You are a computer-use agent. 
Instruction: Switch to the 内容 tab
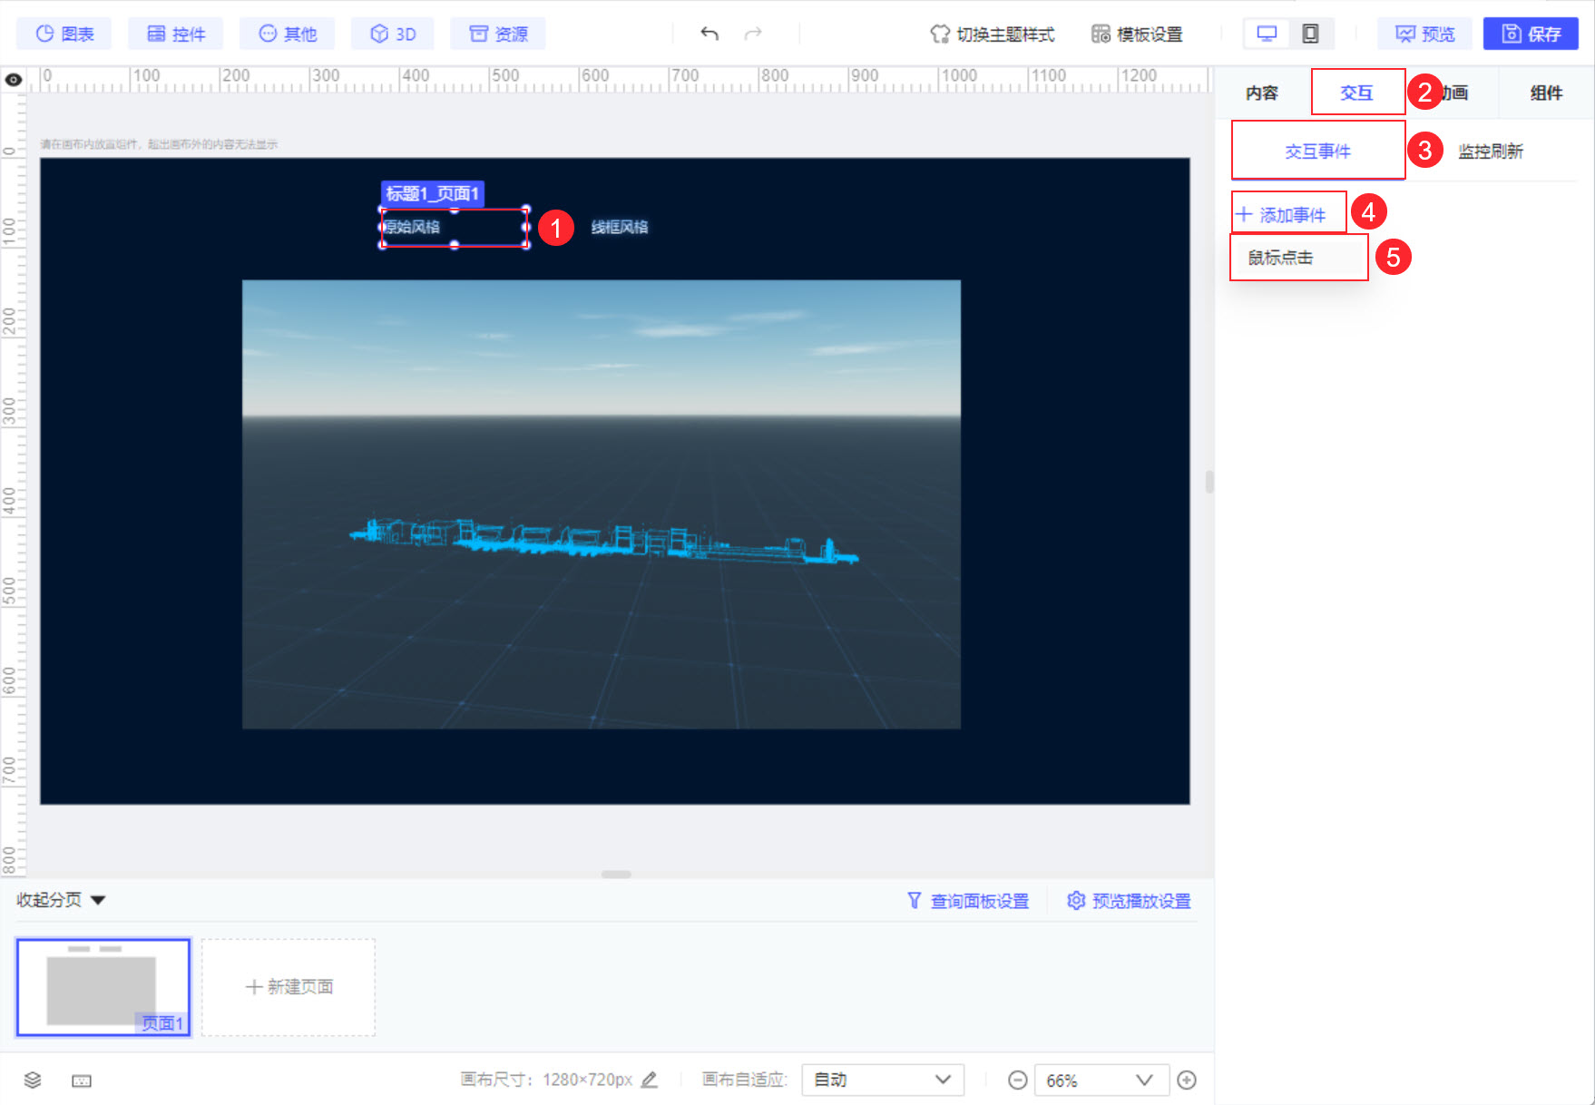point(1261,93)
